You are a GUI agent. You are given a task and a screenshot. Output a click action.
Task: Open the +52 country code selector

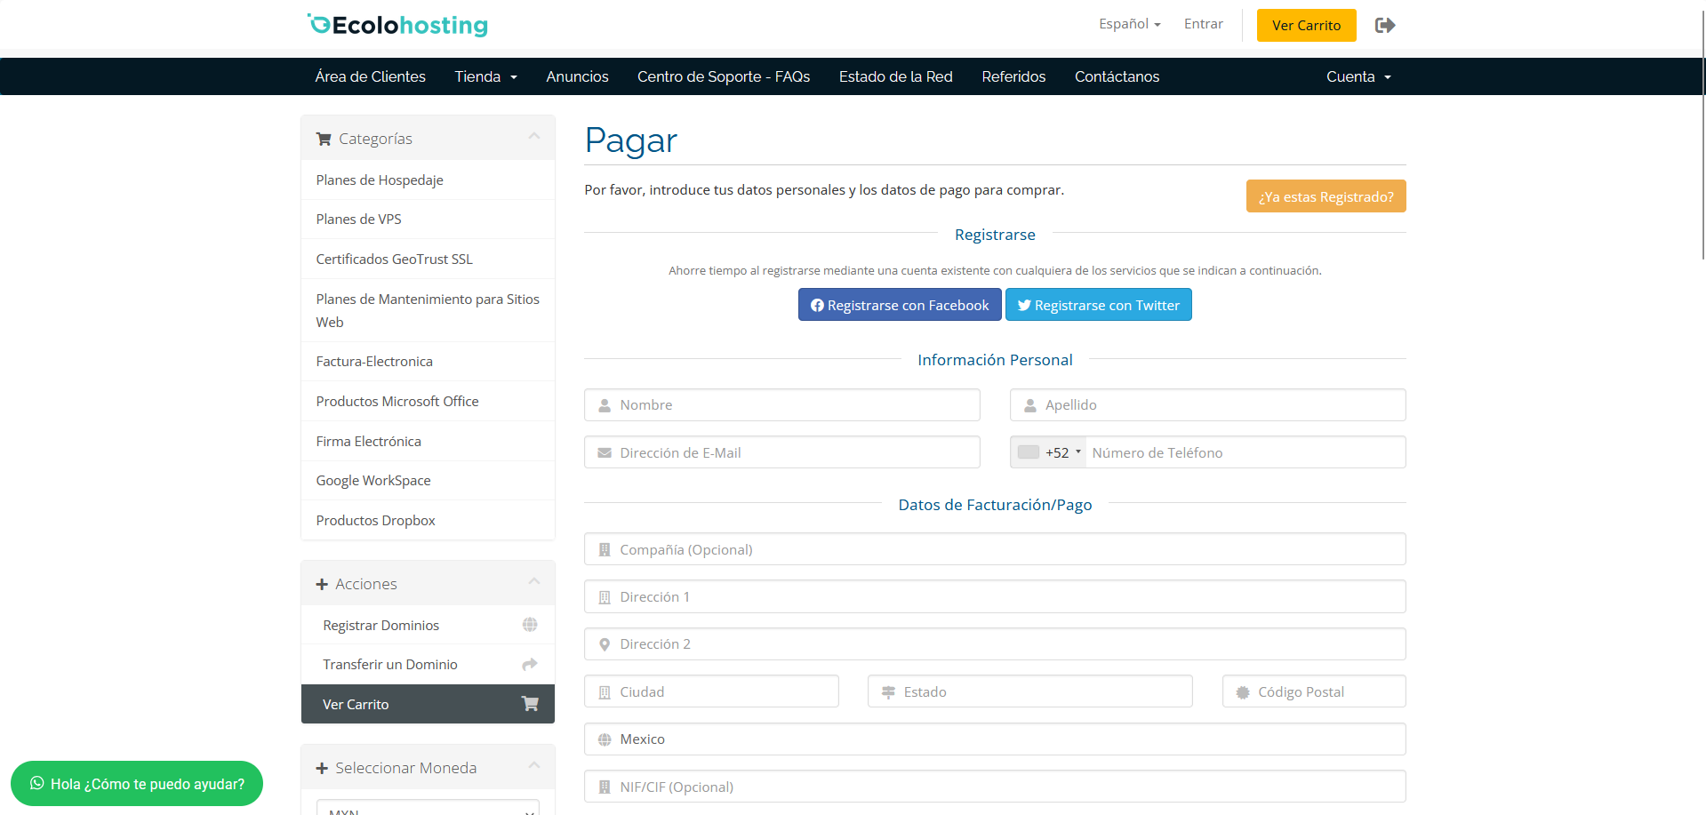pyautogui.click(x=1049, y=452)
